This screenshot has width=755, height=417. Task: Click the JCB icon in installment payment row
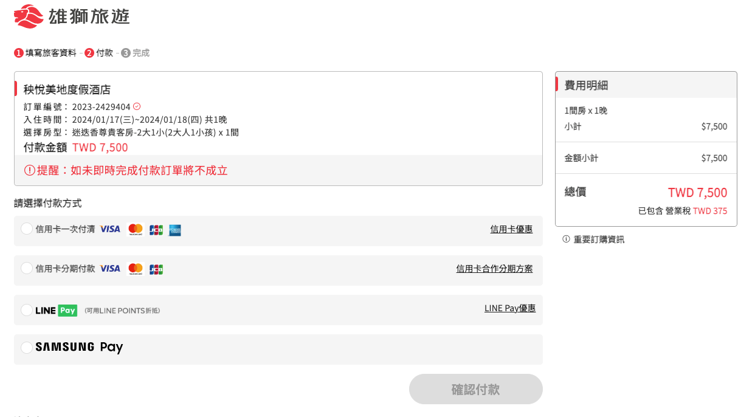(156, 269)
